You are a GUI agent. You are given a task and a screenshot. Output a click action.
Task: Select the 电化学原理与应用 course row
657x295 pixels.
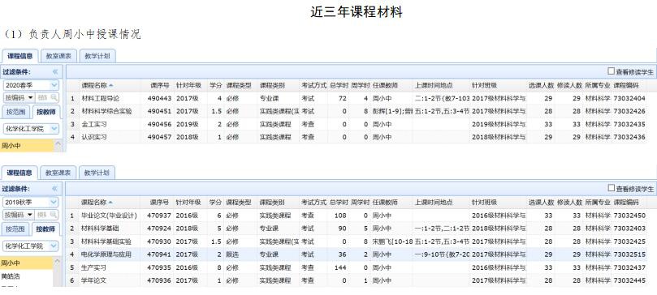tap(357, 254)
